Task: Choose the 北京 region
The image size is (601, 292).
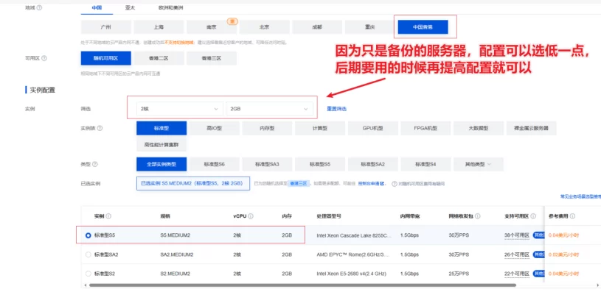Action: (x=265, y=27)
